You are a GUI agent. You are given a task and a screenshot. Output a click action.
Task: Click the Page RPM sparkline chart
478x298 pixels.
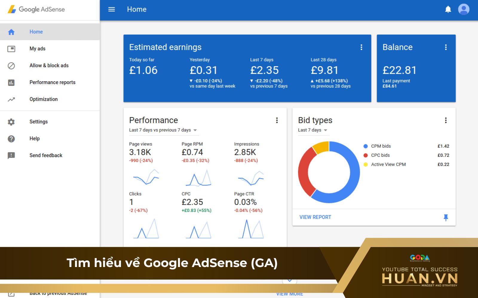click(198, 178)
